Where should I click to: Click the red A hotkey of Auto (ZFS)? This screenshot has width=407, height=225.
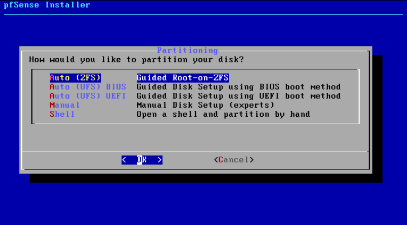[52, 78]
